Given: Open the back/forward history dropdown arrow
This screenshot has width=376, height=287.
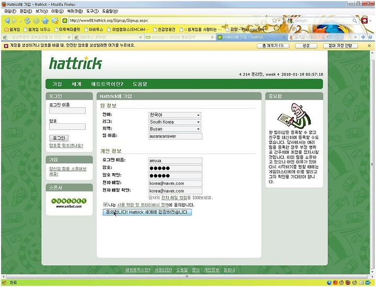Looking at the screenshot, I should coord(20,22).
